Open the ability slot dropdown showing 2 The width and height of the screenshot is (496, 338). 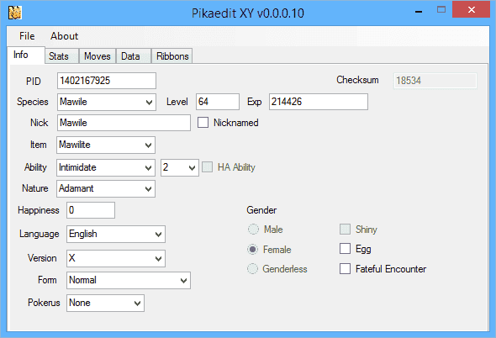pyautogui.click(x=180, y=167)
